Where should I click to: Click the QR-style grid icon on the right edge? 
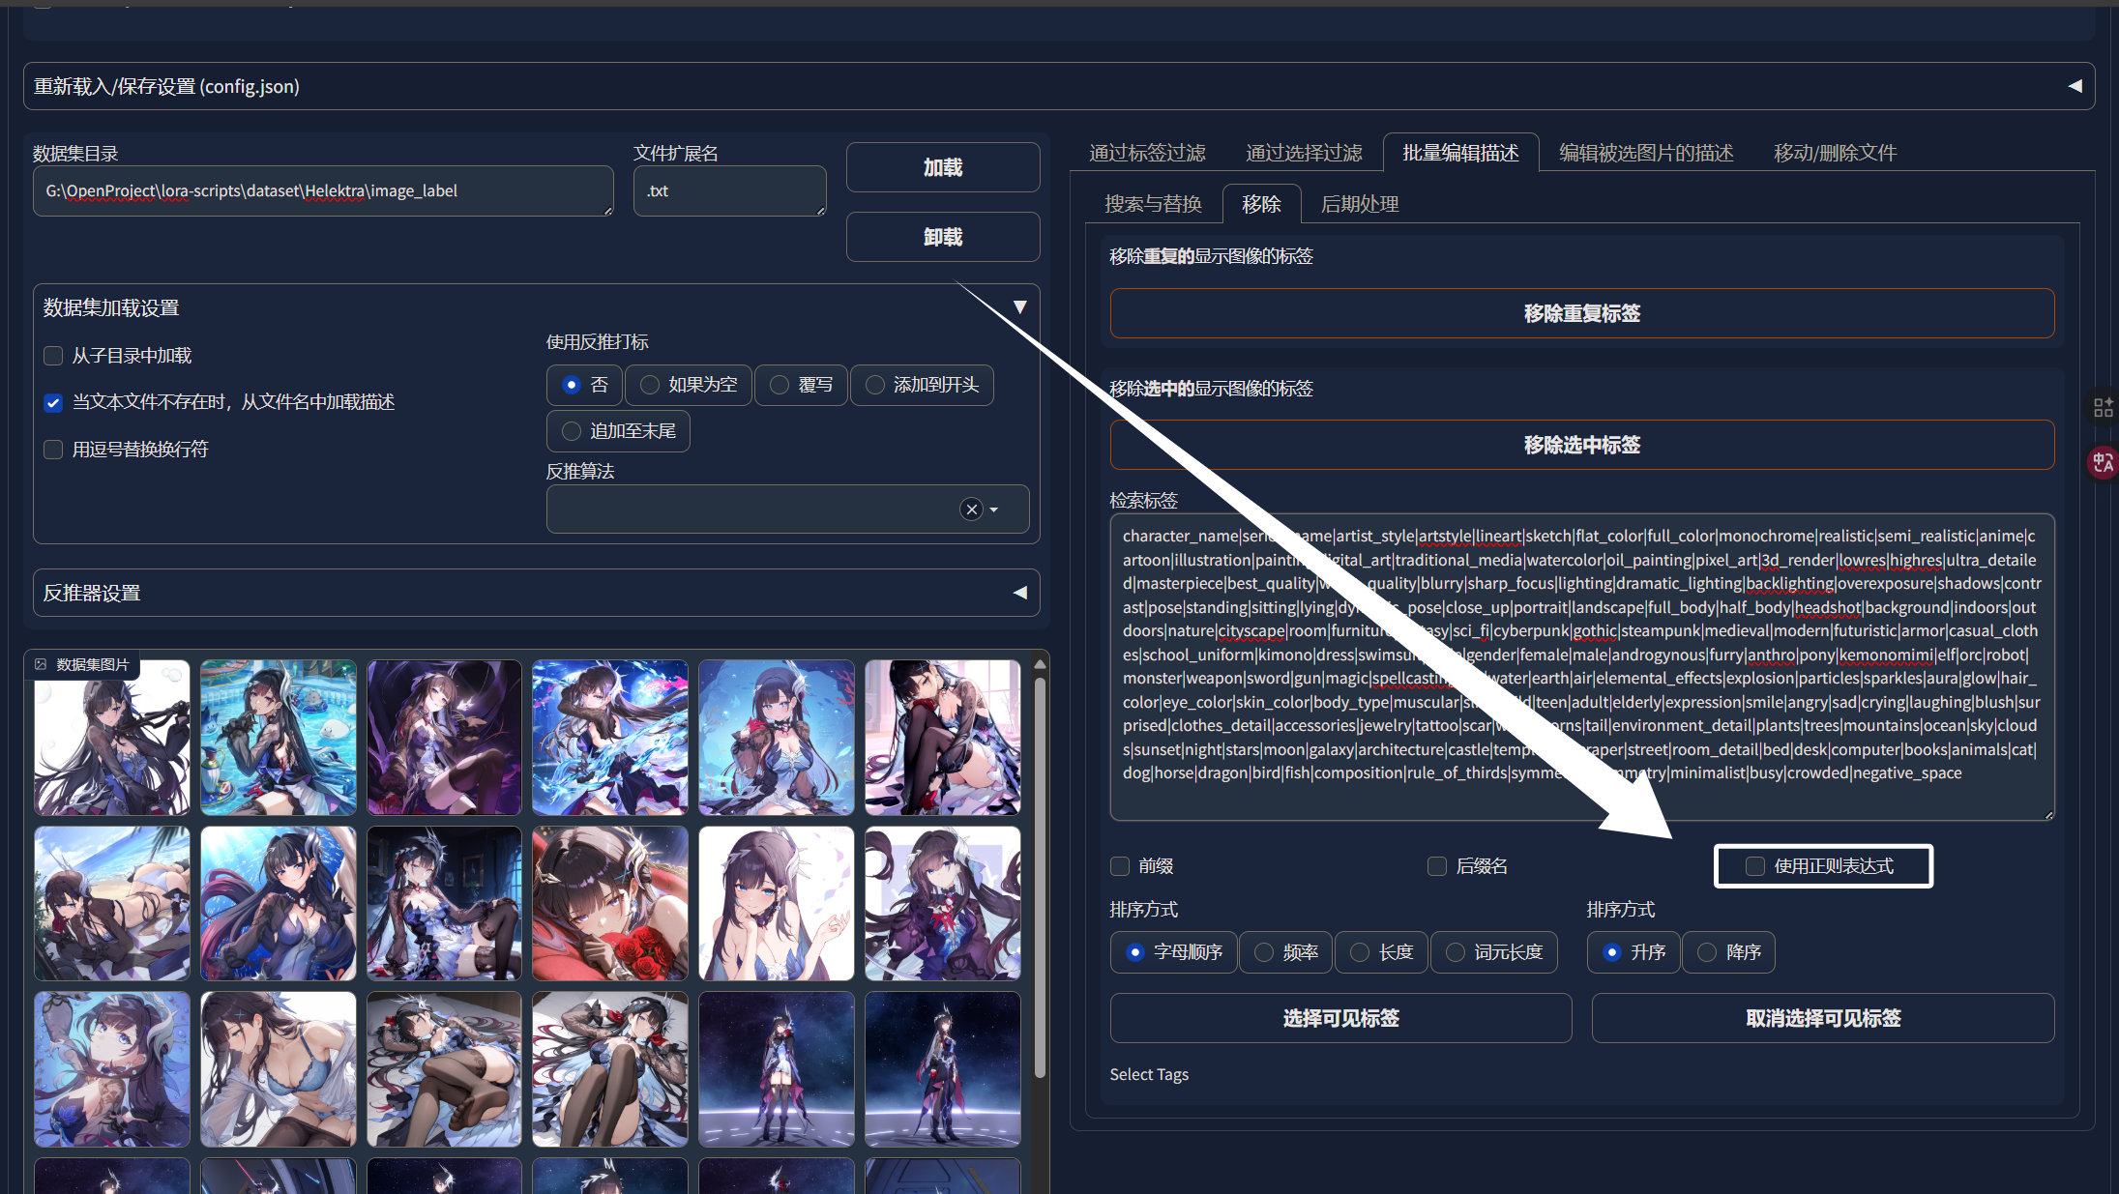(x=2103, y=408)
